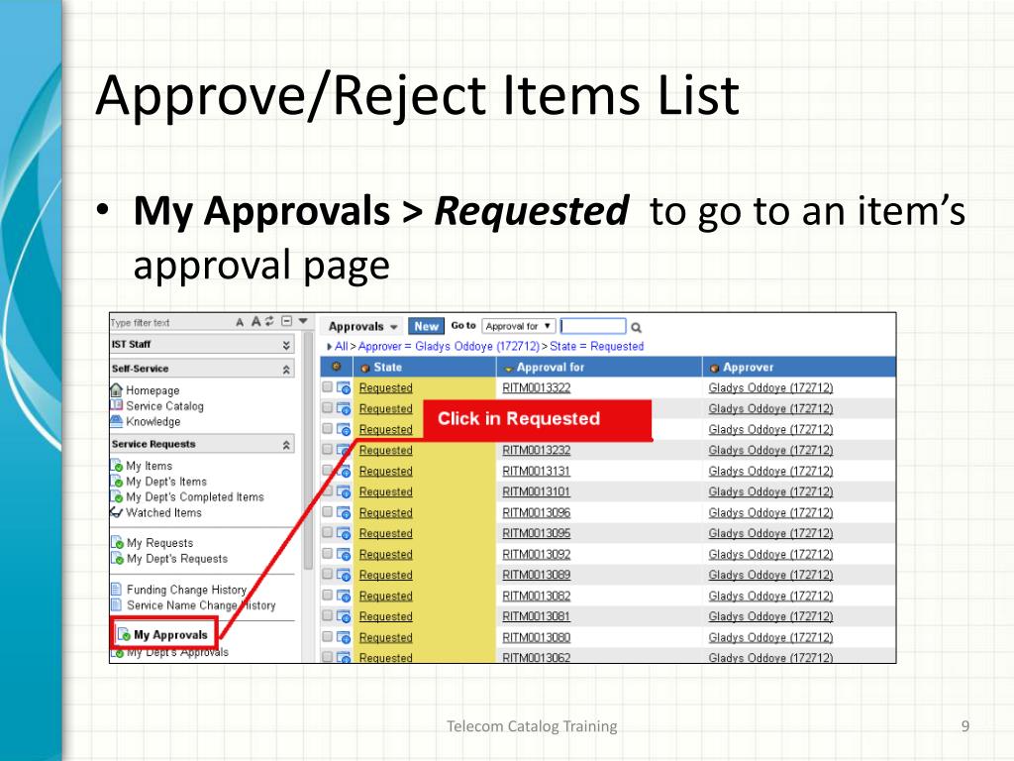Click the New button
Screen dimensions: 1014x761
pos(426,327)
